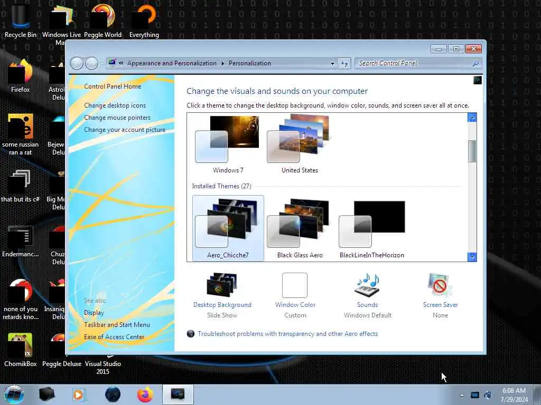Maximize the Personalization window
Image resolution: width=541 pixels, height=405 pixels.
456,49
